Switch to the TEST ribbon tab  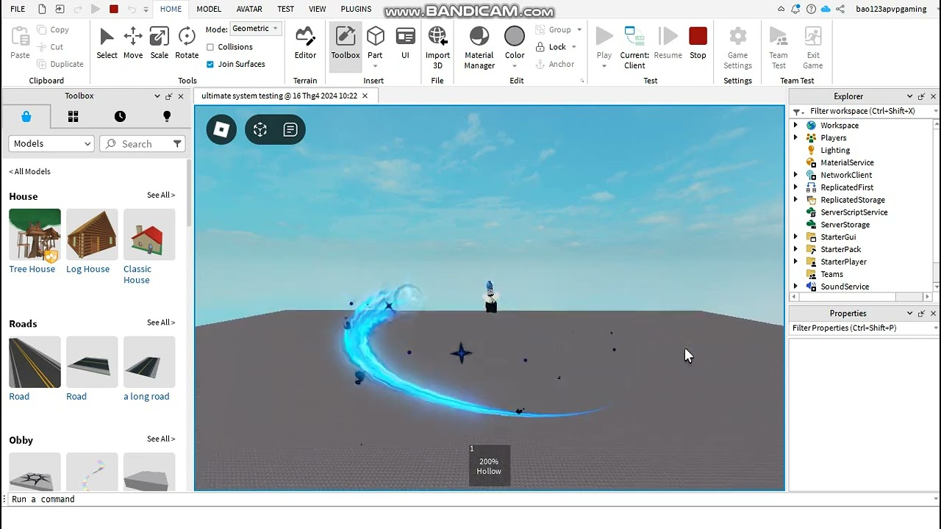point(285,9)
